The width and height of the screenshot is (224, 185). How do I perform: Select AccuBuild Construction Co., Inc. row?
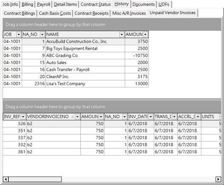pyautogui.click(x=76, y=41)
